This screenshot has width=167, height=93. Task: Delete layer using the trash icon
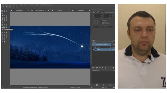114,68
